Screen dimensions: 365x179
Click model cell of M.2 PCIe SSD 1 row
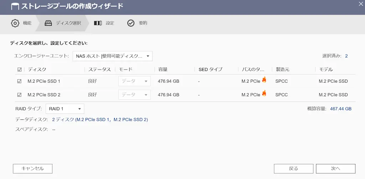pos(333,81)
